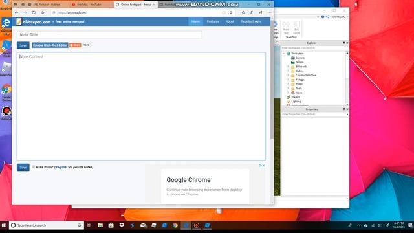The width and height of the screenshot is (414, 233).
Task: Click the Save button below the note
Action: coord(23,167)
